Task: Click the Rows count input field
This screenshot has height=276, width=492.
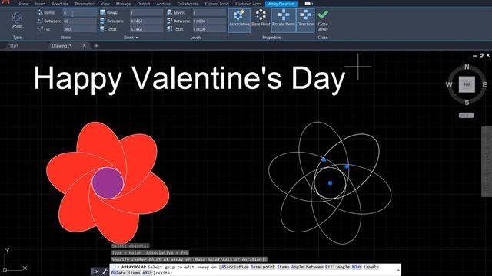Action: tap(146, 13)
